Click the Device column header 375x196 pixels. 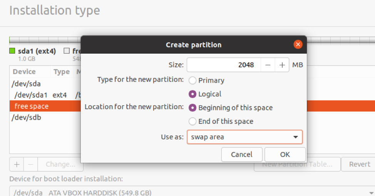click(x=24, y=72)
